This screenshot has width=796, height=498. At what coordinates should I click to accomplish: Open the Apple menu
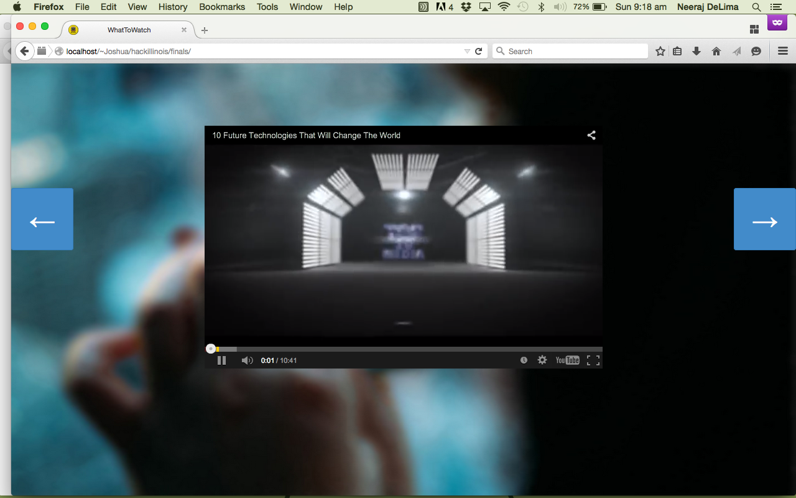tap(17, 7)
